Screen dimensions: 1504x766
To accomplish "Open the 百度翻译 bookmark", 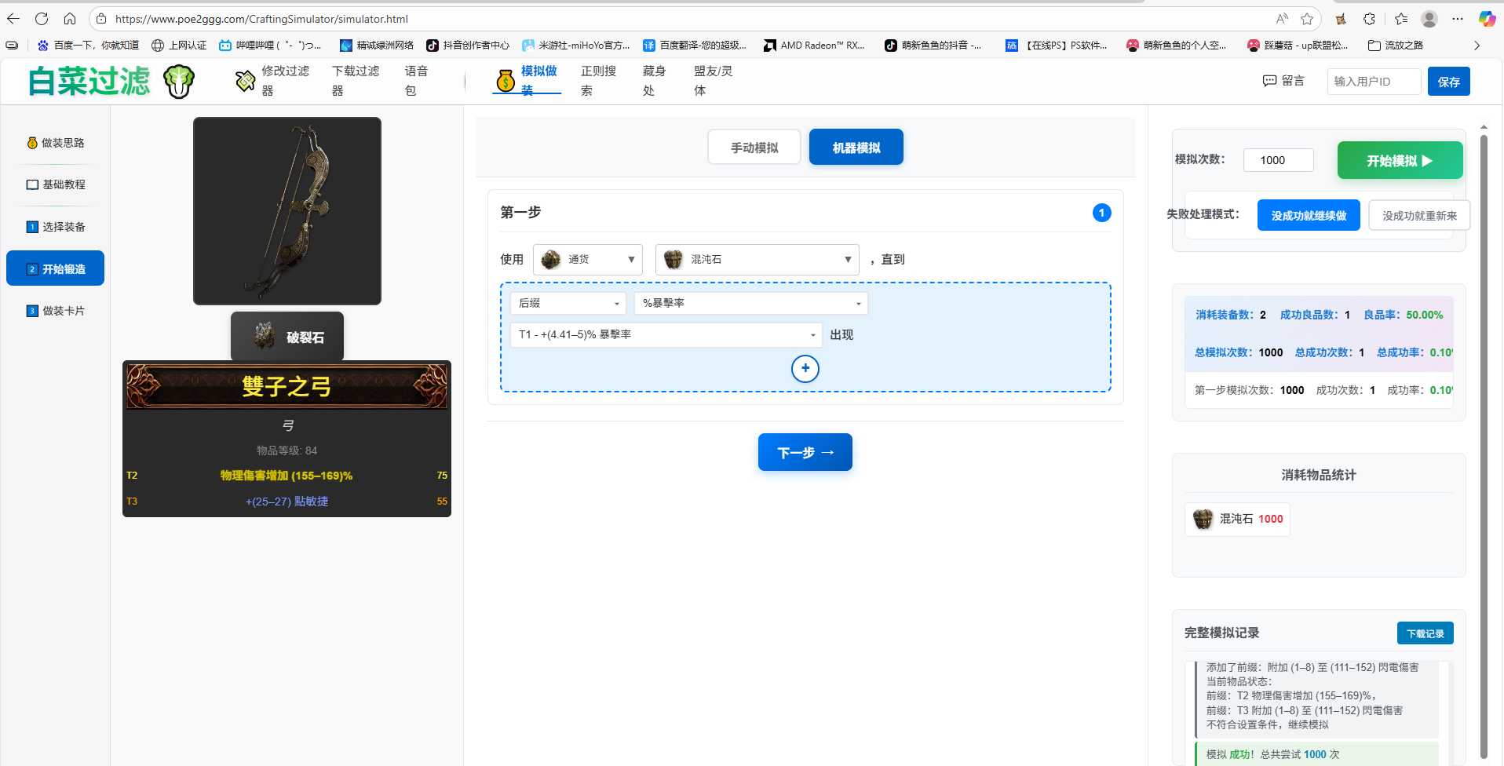I will click(x=695, y=46).
